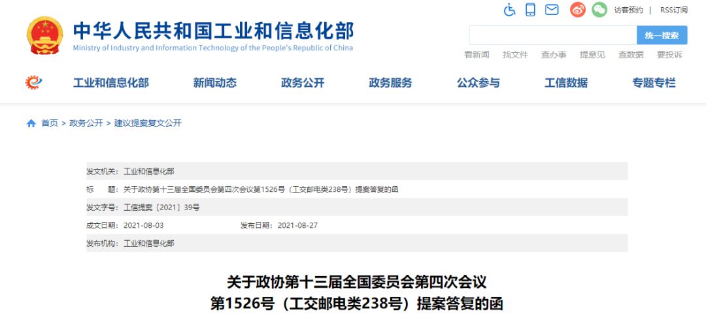Viewport: 706px width, 327px height.
Task: Open 公众参与 navigation menu
Action: (x=478, y=83)
